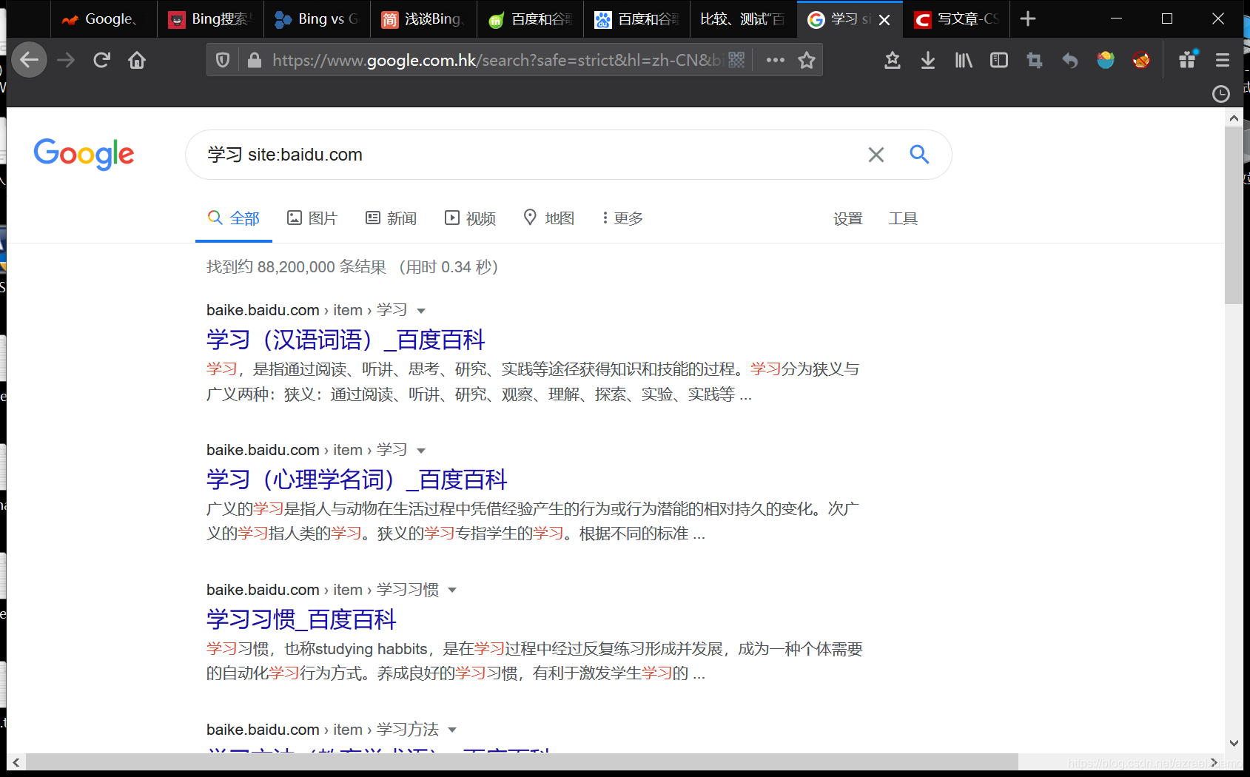
Task: Open a new browser tab
Action: 1028,19
